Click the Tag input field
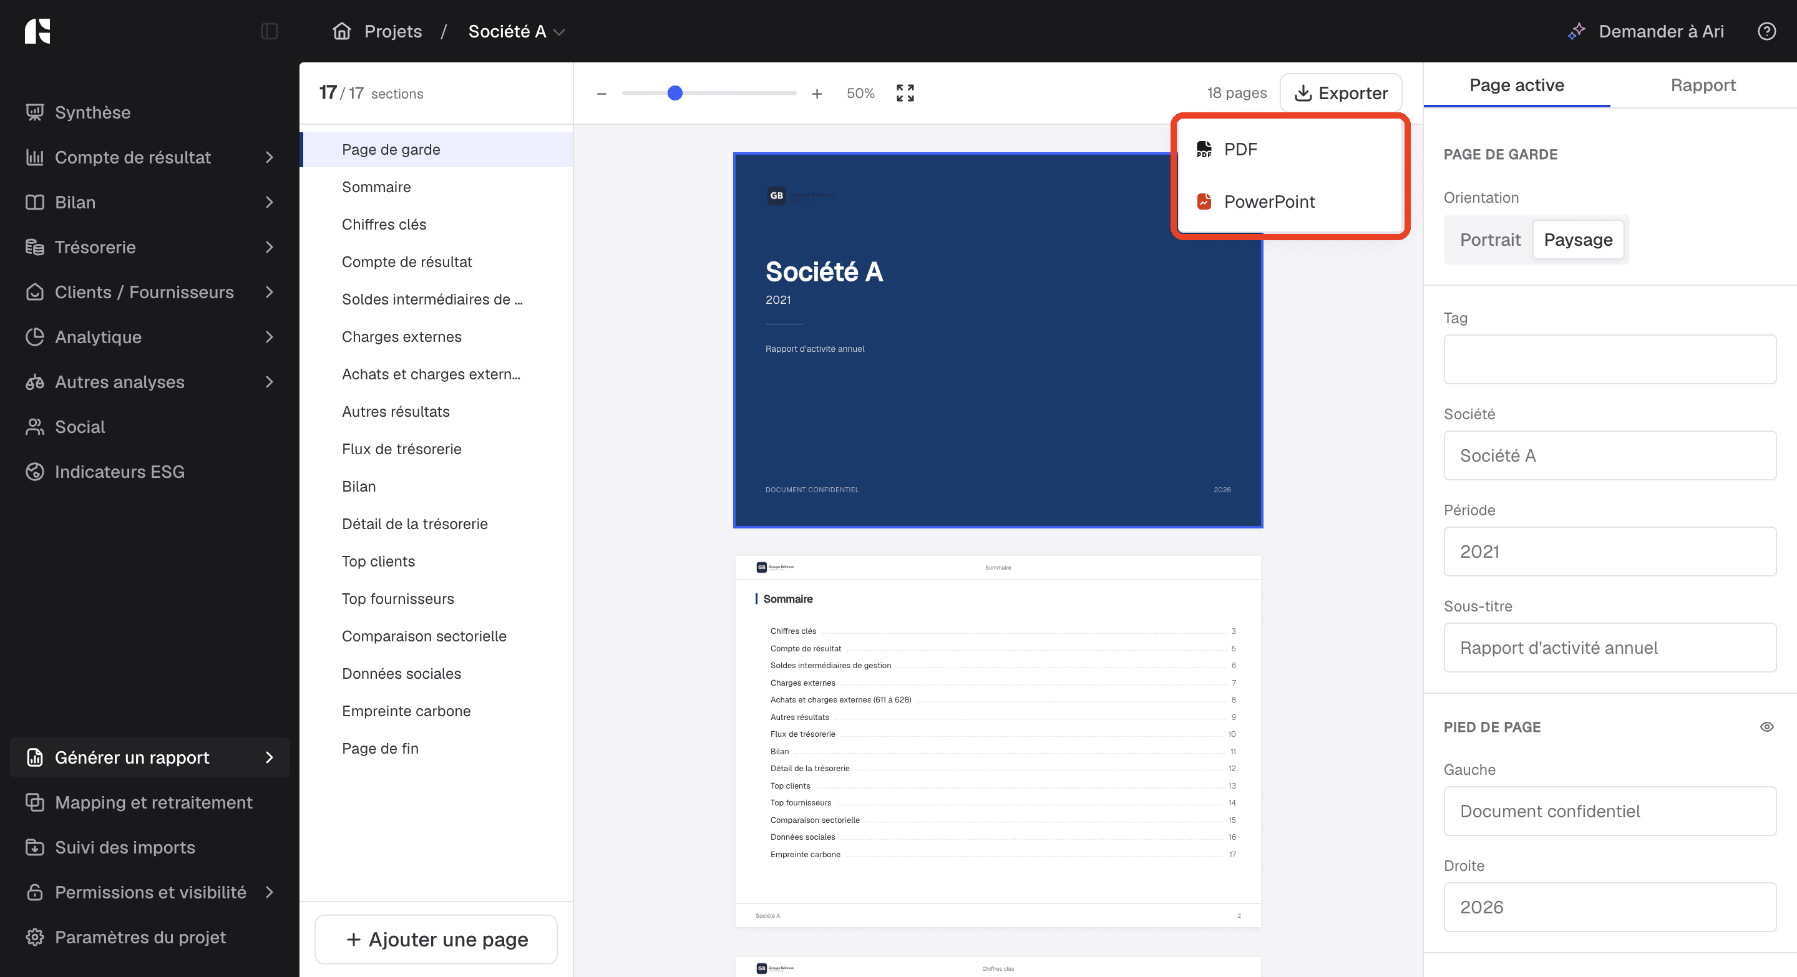This screenshot has width=1797, height=977. click(1609, 359)
